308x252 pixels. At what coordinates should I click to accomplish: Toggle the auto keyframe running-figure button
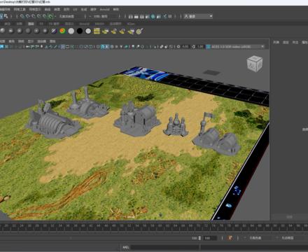(230, 238)
